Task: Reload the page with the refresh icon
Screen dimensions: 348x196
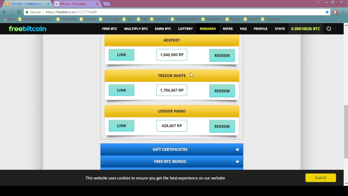Action: (x=19, y=12)
